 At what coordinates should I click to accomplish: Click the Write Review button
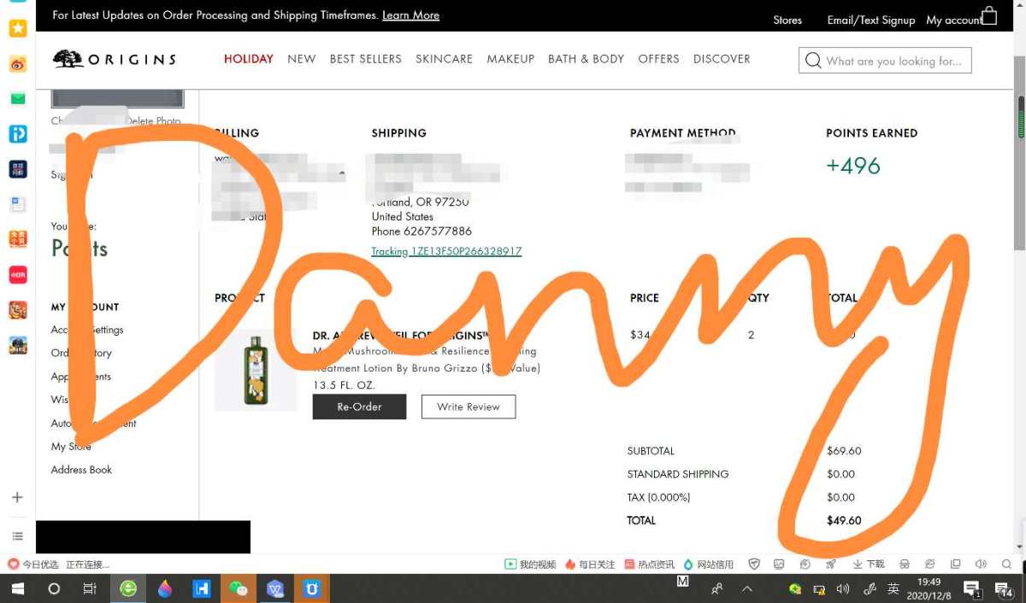pos(469,407)
